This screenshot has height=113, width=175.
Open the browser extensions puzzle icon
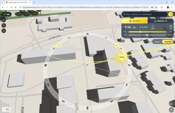point(162,7)
